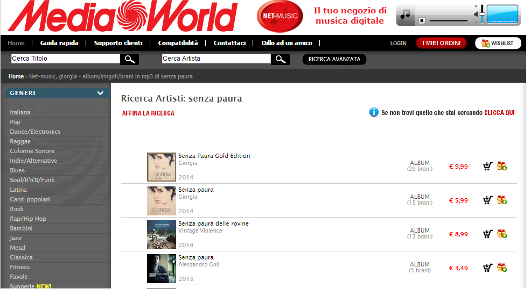The width and height of the screenshot is (531, 289).
Task: Open Senza paura delle rovine album cover
Action: 161,235
